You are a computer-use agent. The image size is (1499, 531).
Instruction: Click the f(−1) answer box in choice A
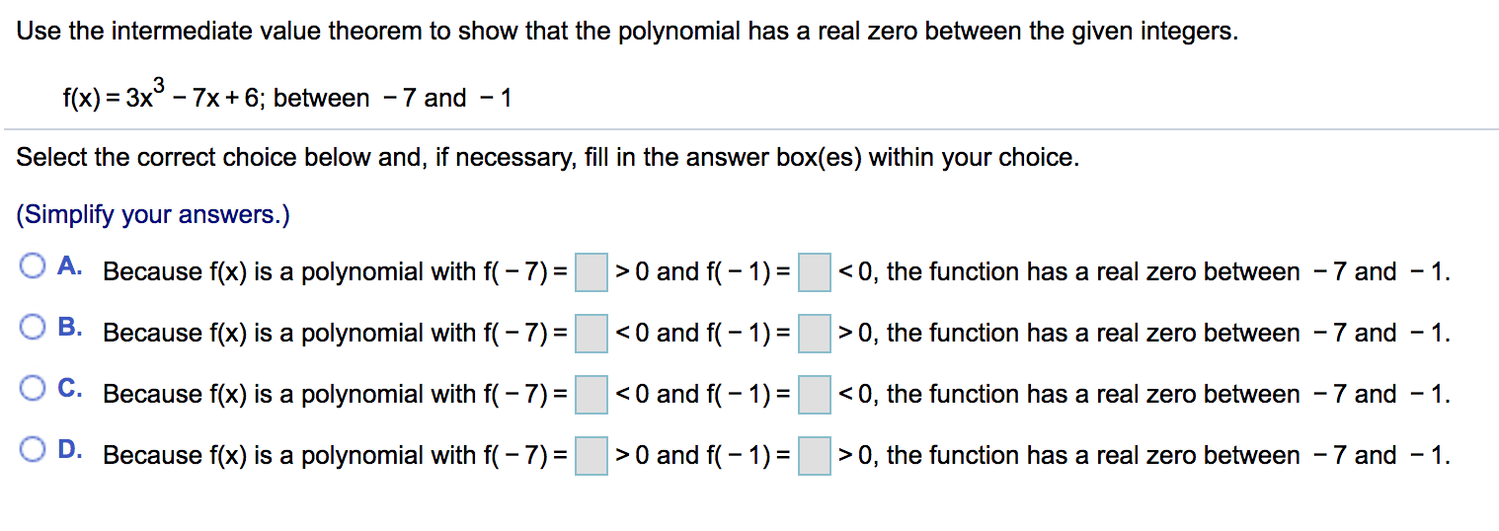[x=815, y=271]
